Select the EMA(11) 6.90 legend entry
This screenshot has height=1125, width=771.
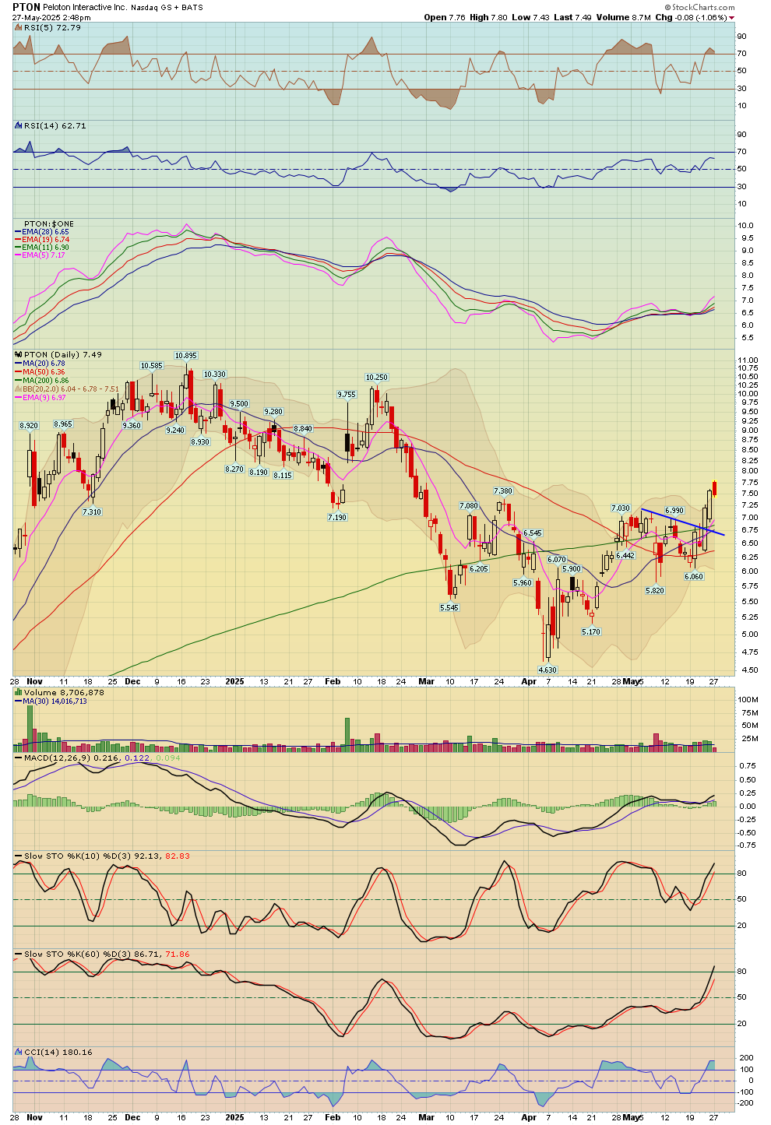42,248
